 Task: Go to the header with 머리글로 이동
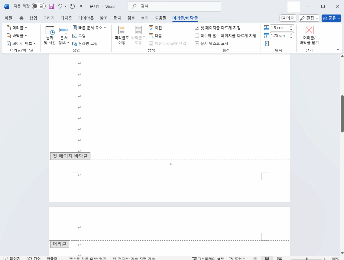[121, 35]
